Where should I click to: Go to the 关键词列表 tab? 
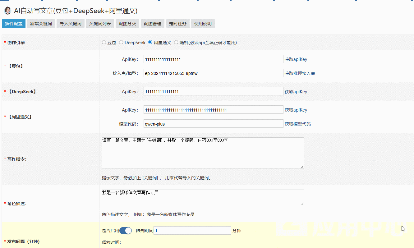(x=100, y=24)
